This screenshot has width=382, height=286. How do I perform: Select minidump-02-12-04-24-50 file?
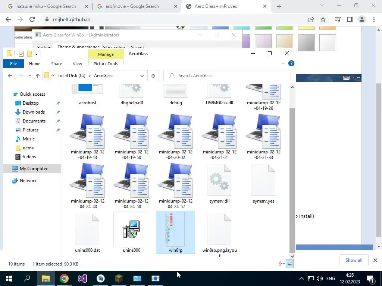tap(132, 186)
